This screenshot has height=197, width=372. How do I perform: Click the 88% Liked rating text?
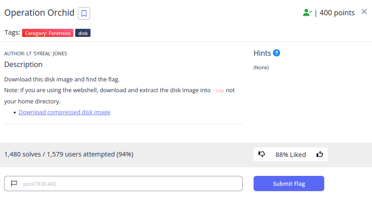tap(290, 155)
